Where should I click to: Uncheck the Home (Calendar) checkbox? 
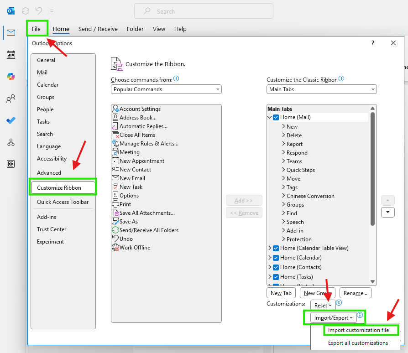[x=276, y=258]
